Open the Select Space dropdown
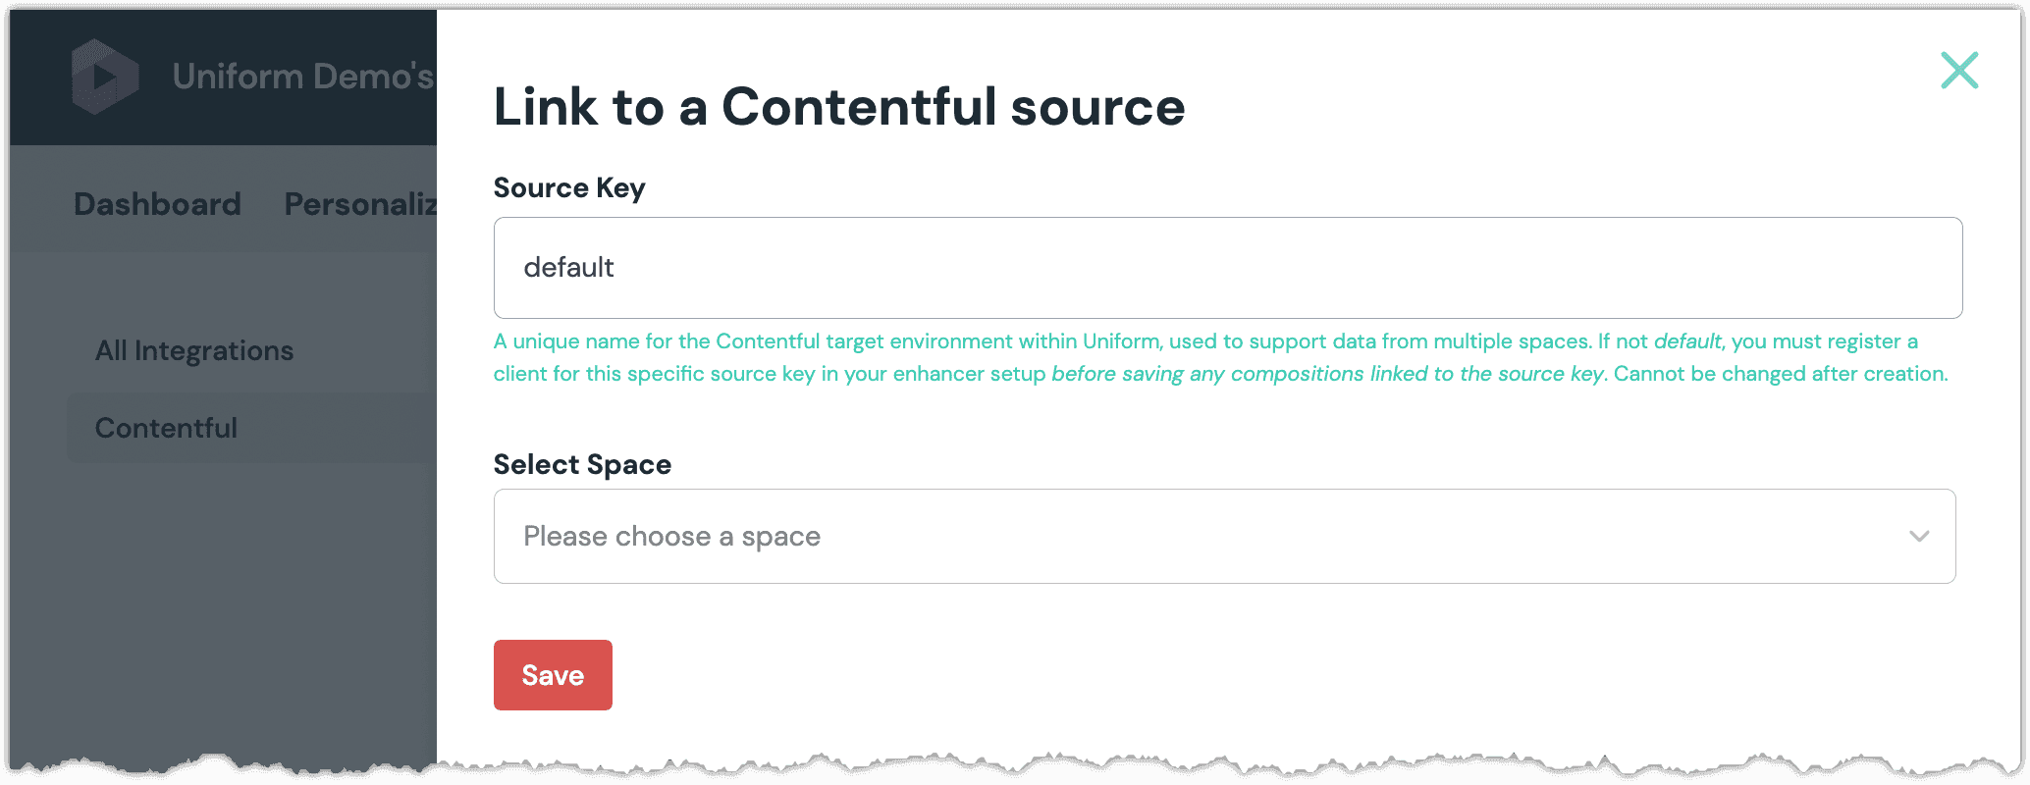2030x785 pixels. [x=1223, y=536]
